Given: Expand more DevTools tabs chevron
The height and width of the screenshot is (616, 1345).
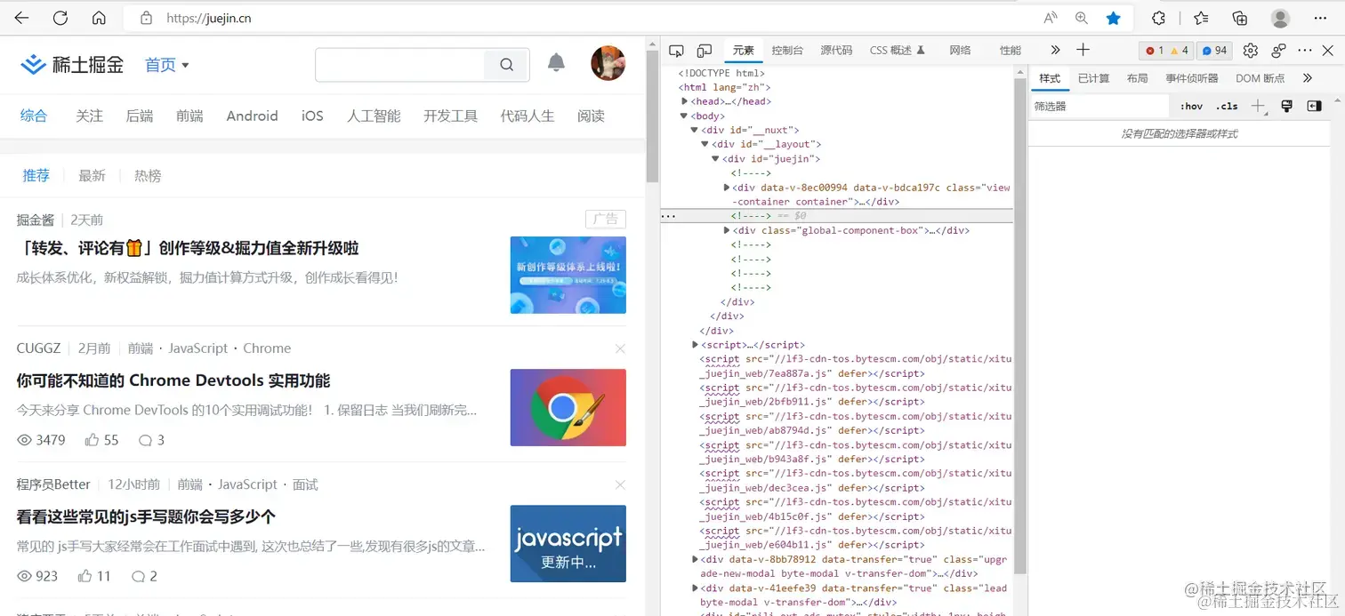Looking at the screenshot, I should tap(1055, 51).
